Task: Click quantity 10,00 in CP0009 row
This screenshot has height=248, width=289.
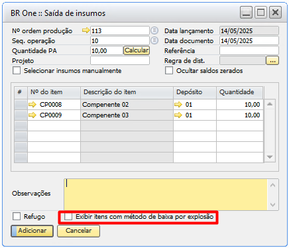Action: pos(240,115)
